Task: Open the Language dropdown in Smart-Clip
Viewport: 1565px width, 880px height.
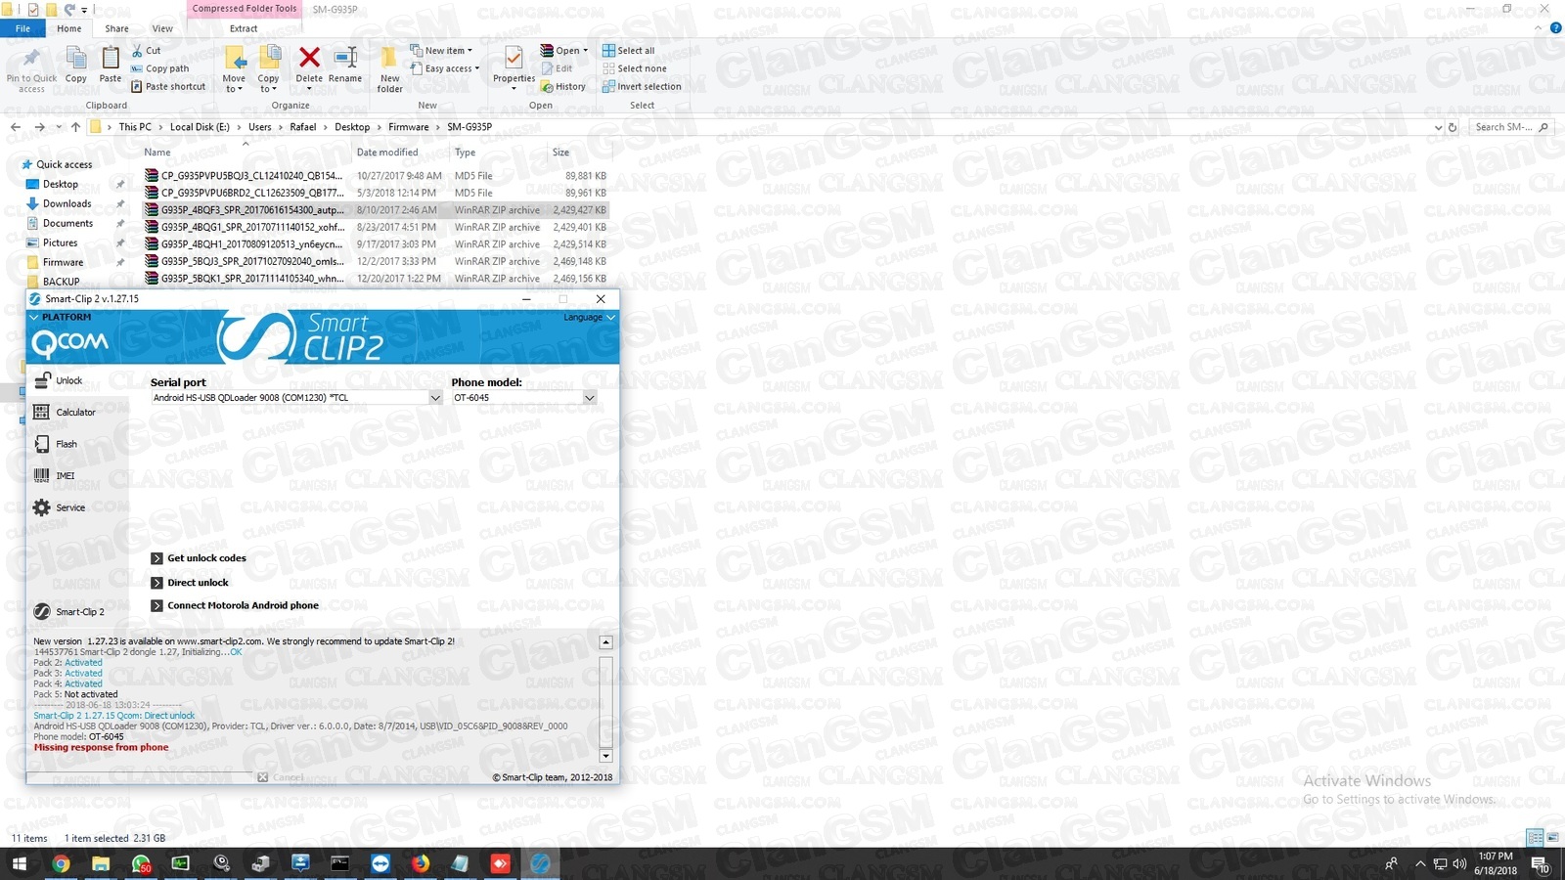Action: tap(589, 317)
